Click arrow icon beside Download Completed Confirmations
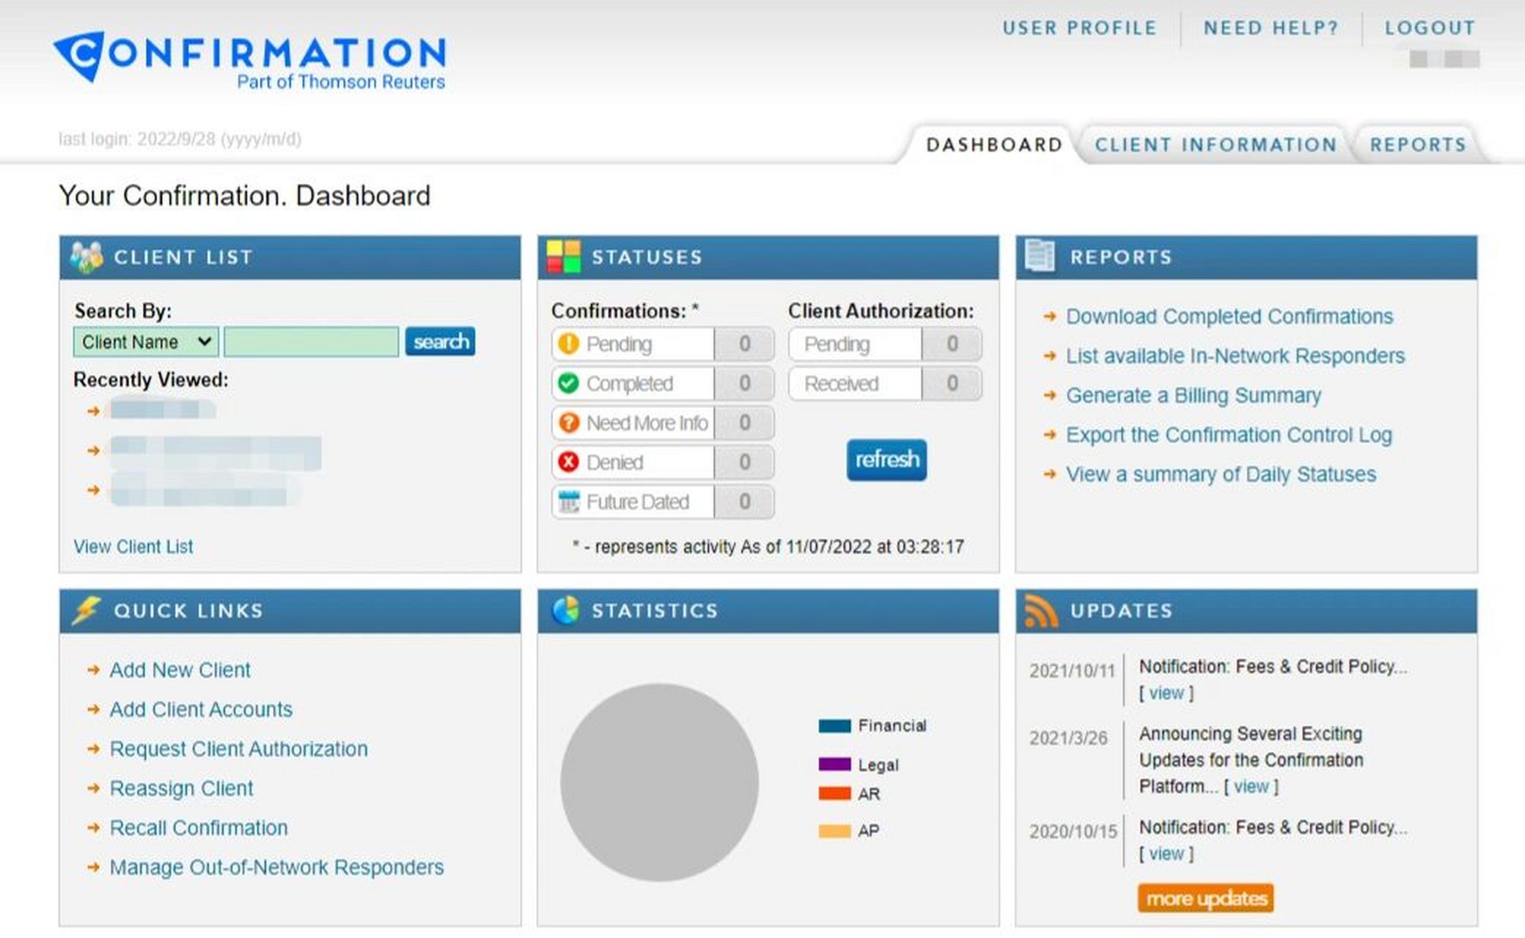The width and height of the screenshot is (1525, 938). [x=1049, y=317]
